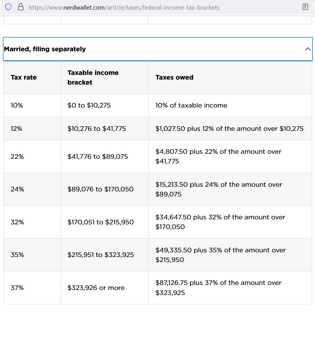The width and height of the screenshot is (315, 343).
Task: Click the '$215,951 to $323,925' bracket cell
Action: tap(101, 255)
